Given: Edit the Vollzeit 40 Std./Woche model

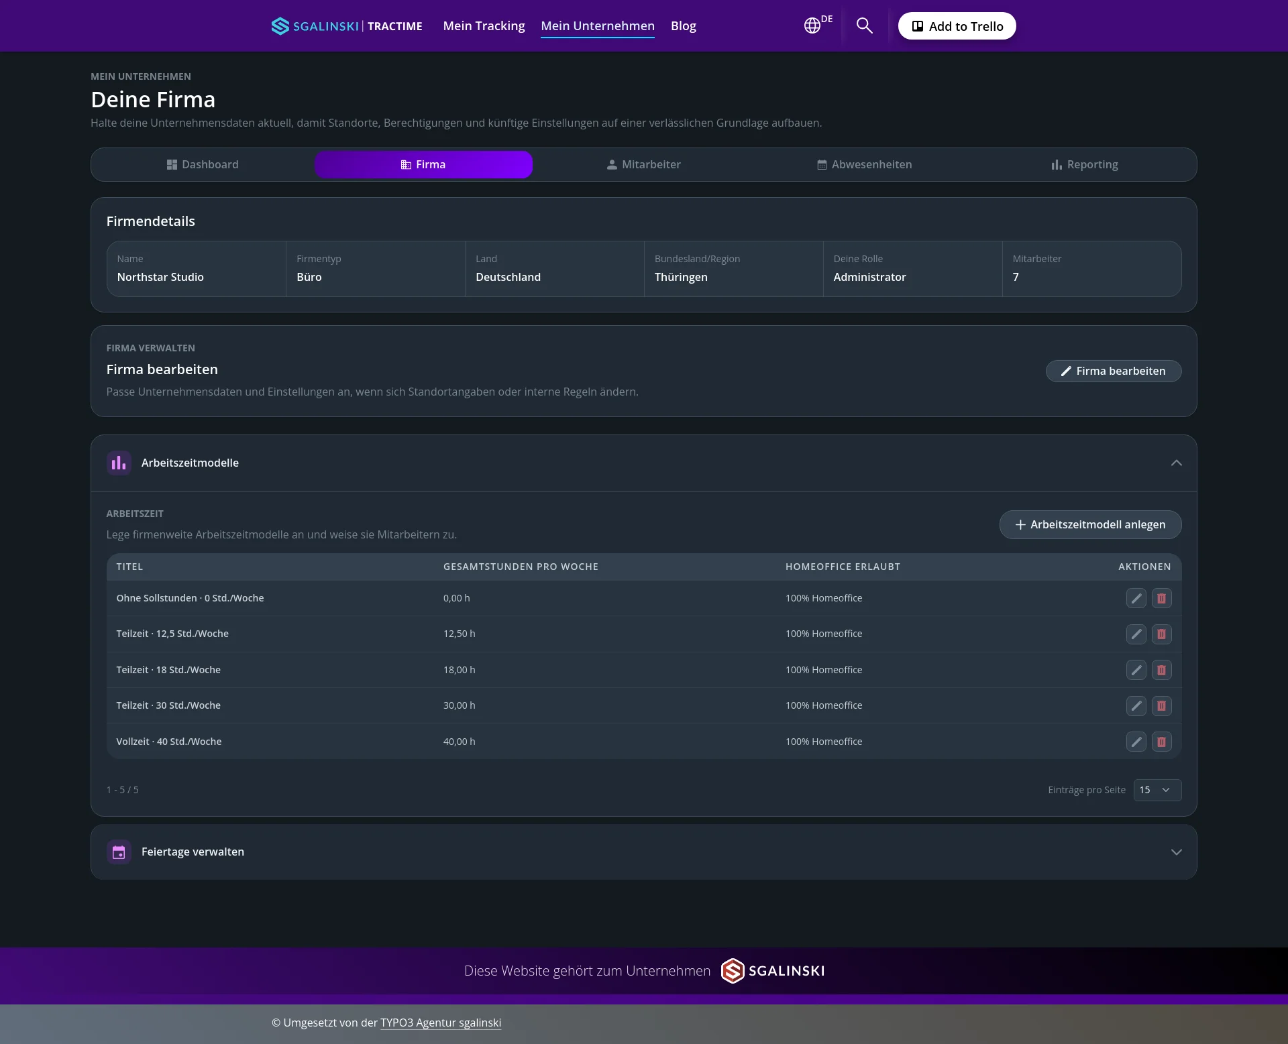Looking at the screenshot, I should (x=1136, y=742).
